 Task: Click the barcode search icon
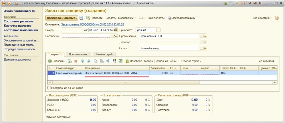[114, 61]
